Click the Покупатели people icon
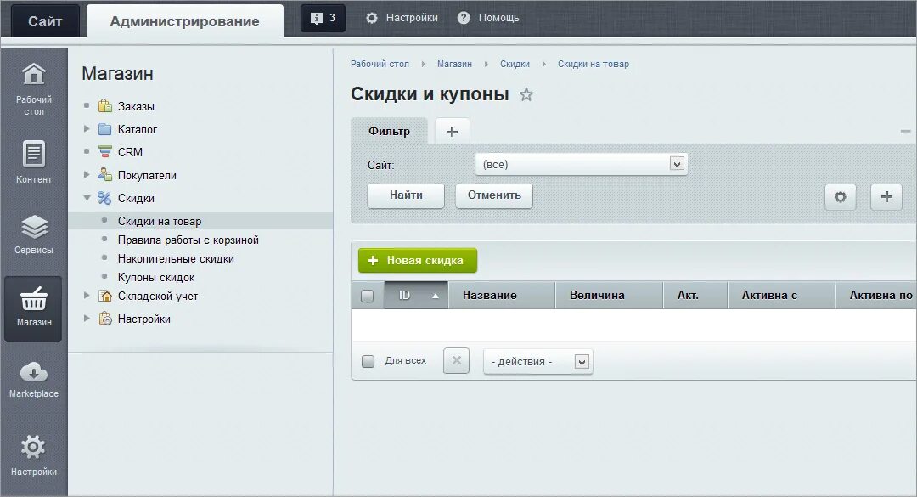 pos(104,174)
